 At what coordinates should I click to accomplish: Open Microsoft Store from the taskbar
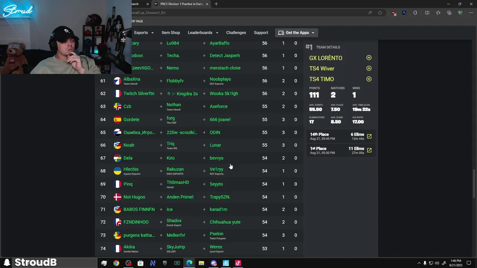(140, 263)
